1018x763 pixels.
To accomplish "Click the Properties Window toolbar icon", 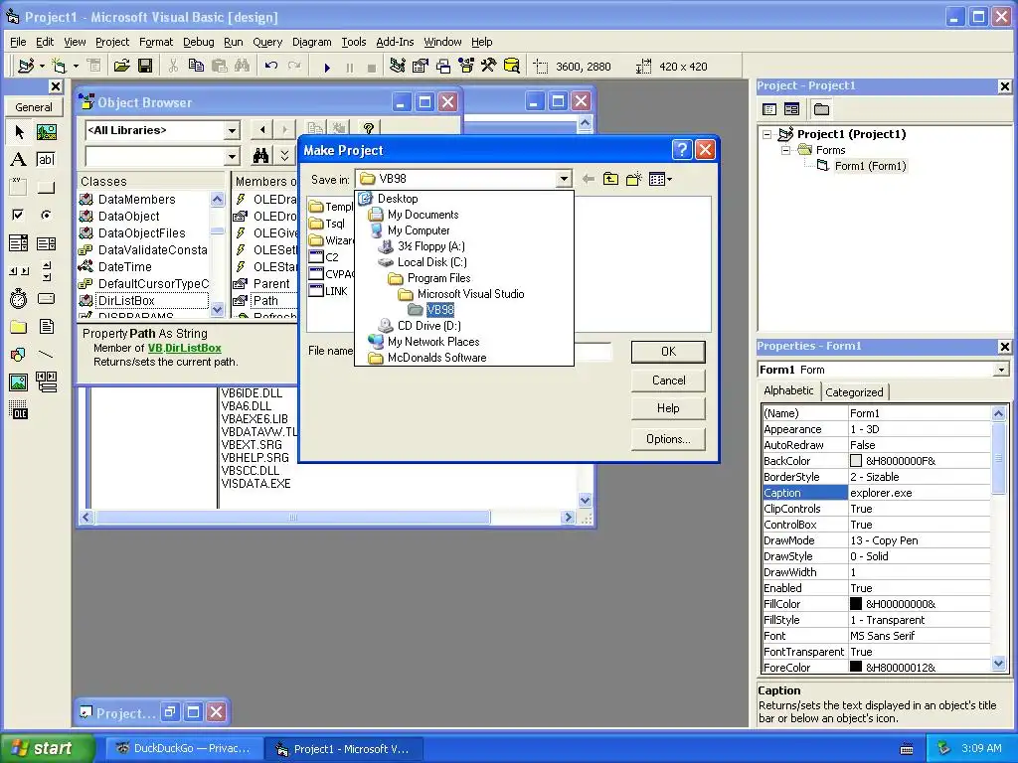I will (421, 66).
